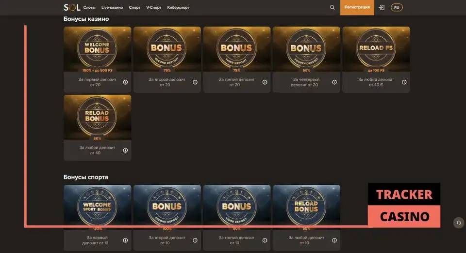This screenshot has height=253, width=466.
Task: Open the Welcome Sport Bonus card image
Action: point(98,208)
